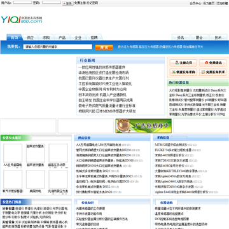
Task: Open supply item 机械式多流束热量表 DN25
Action: [93, 171]
